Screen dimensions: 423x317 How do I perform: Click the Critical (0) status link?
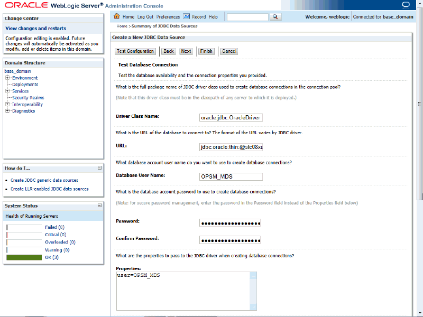[x=56, y=235]
